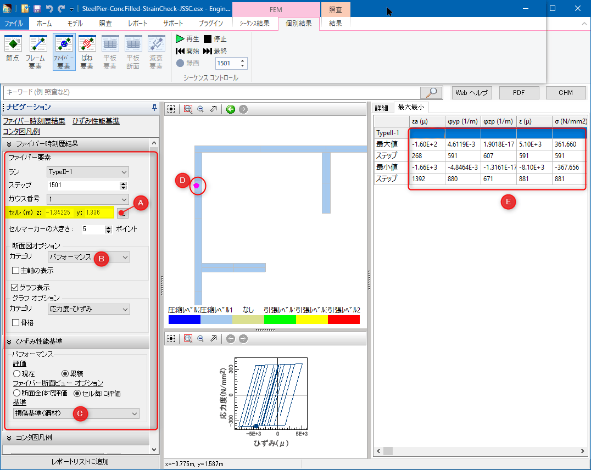This screenshot has height=470, width=591.
Task: Open the 基準 dropdown 損傷基準(鋼材)
Action: point(76,413)
